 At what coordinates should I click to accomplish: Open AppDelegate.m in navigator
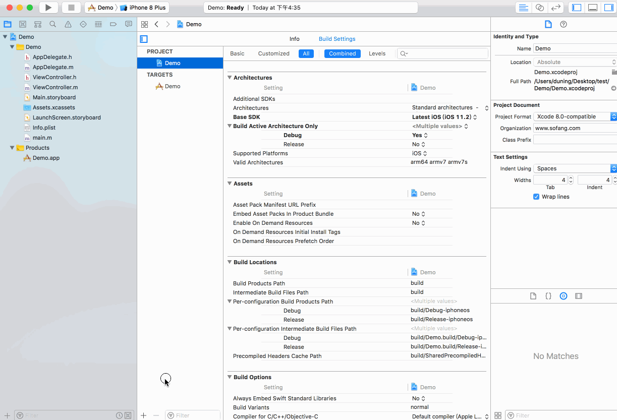coord(53,67)
